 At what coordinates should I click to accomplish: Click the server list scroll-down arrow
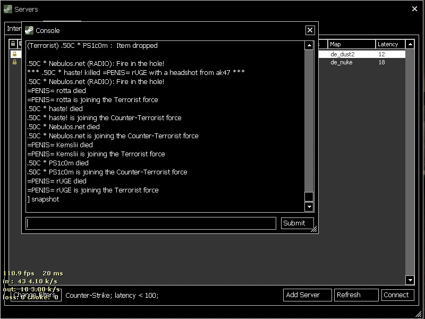[x=410, y=280]
